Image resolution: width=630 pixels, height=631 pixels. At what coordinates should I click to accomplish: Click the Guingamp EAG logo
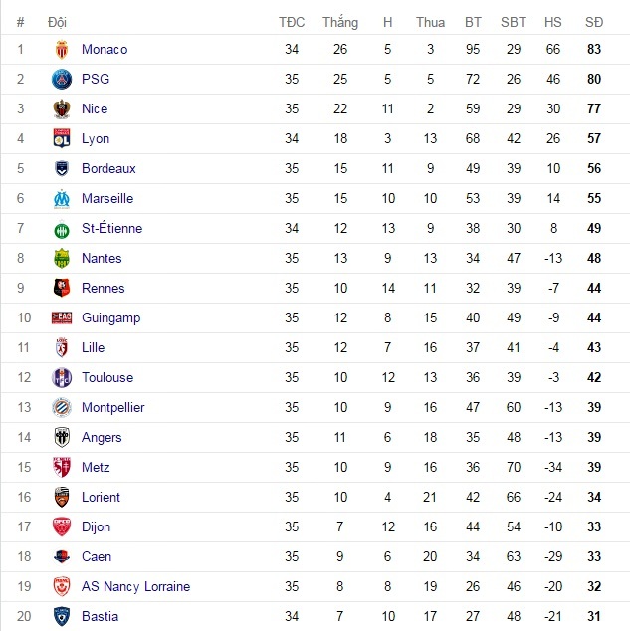(62, 317)
